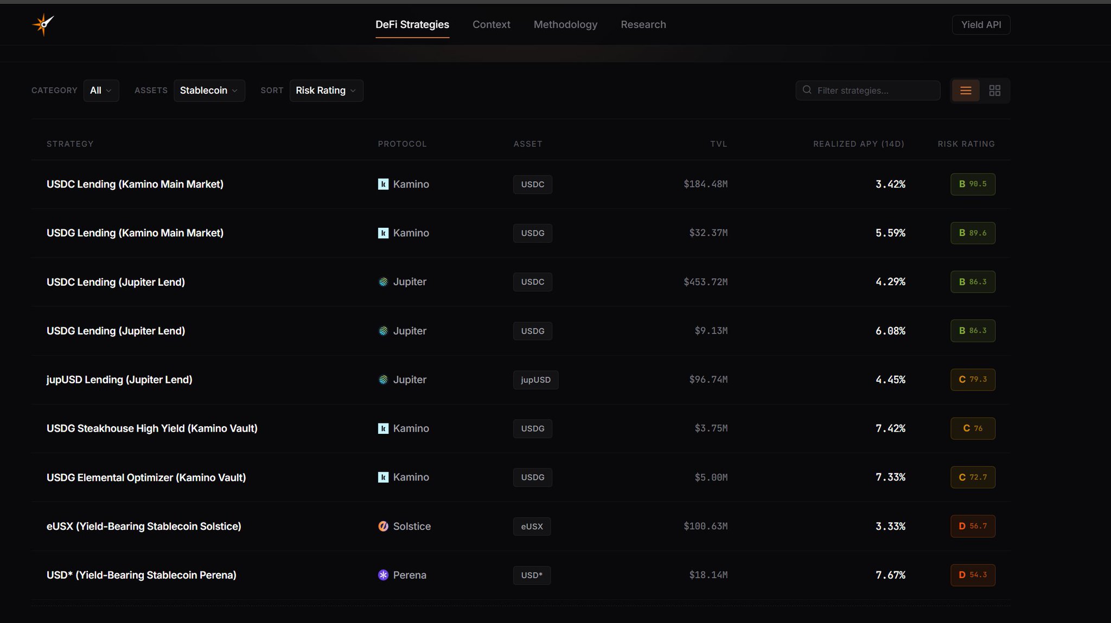Click the B 90.5 risk rating badge

973,184
